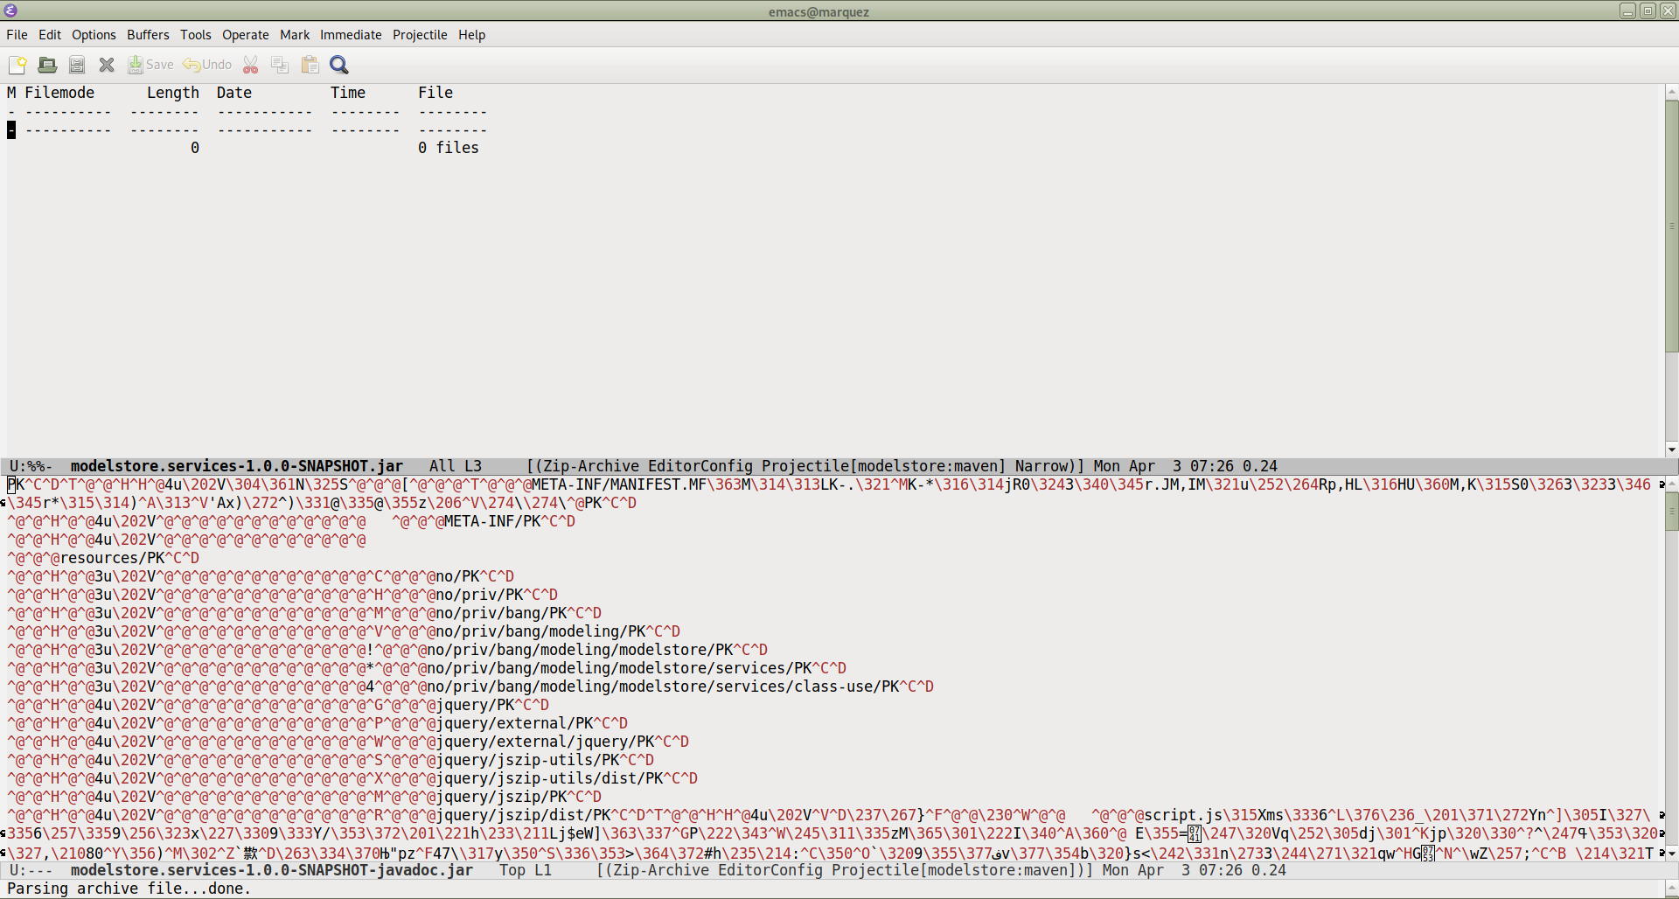Click the labeled Save toolbar icon
The image size is (1679, 899).
tap(150, 64)
